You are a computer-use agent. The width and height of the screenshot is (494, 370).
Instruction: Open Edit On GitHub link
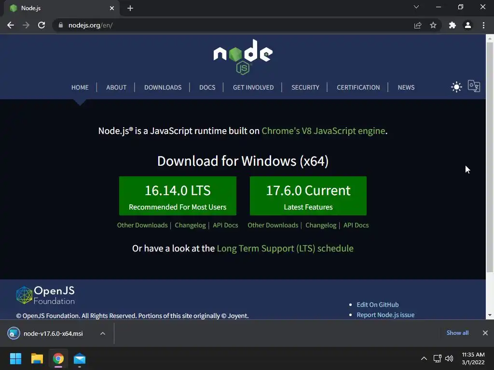tap(377, 304)
